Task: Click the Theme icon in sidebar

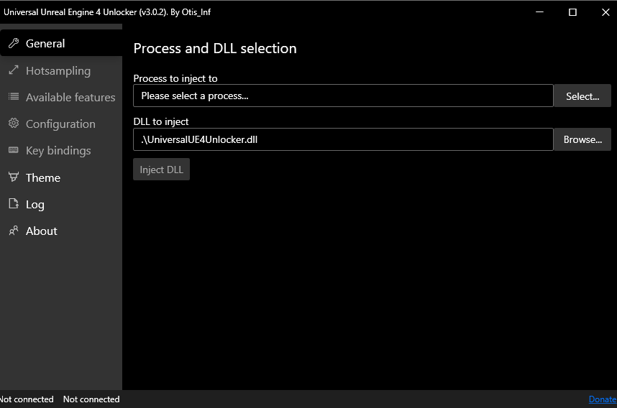Action: pos(14,177)
